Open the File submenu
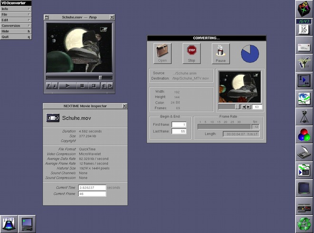The width and height of the screenshot is (314, 233). tap(16, 14)
